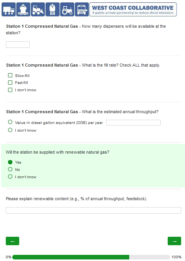Choose "I don't know" for renewable gas
Viewport: 185px width, 261px height.
click(x=10, y=177)
